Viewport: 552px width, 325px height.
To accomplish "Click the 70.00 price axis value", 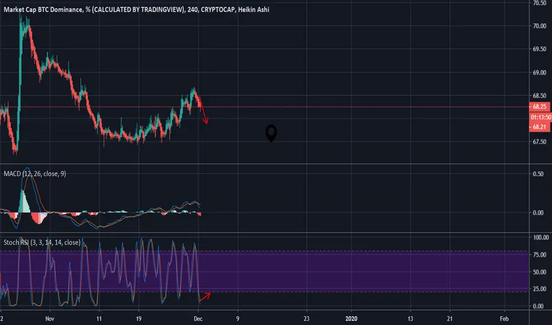I will pos(540,26).
